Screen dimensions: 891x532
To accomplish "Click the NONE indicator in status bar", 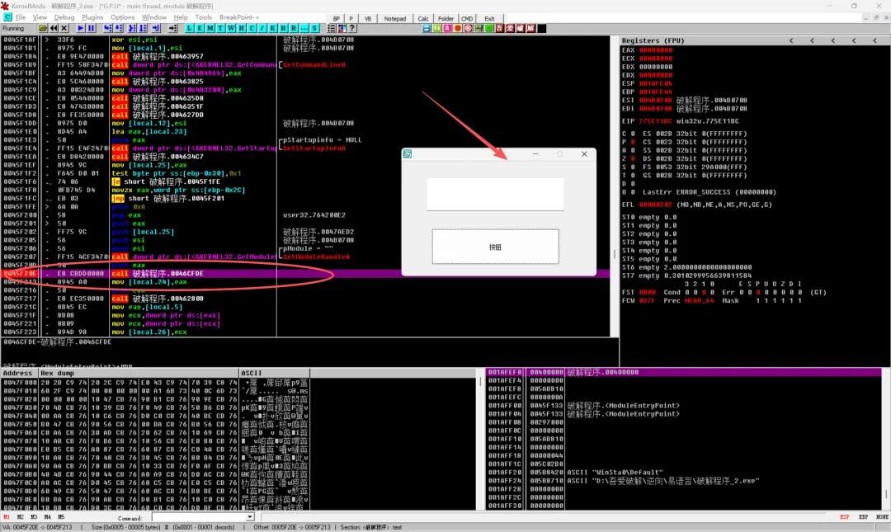I will [882, 517].
